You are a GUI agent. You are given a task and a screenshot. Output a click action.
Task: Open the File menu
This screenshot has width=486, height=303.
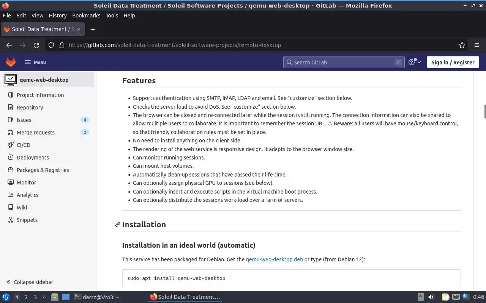pos(7,16)
